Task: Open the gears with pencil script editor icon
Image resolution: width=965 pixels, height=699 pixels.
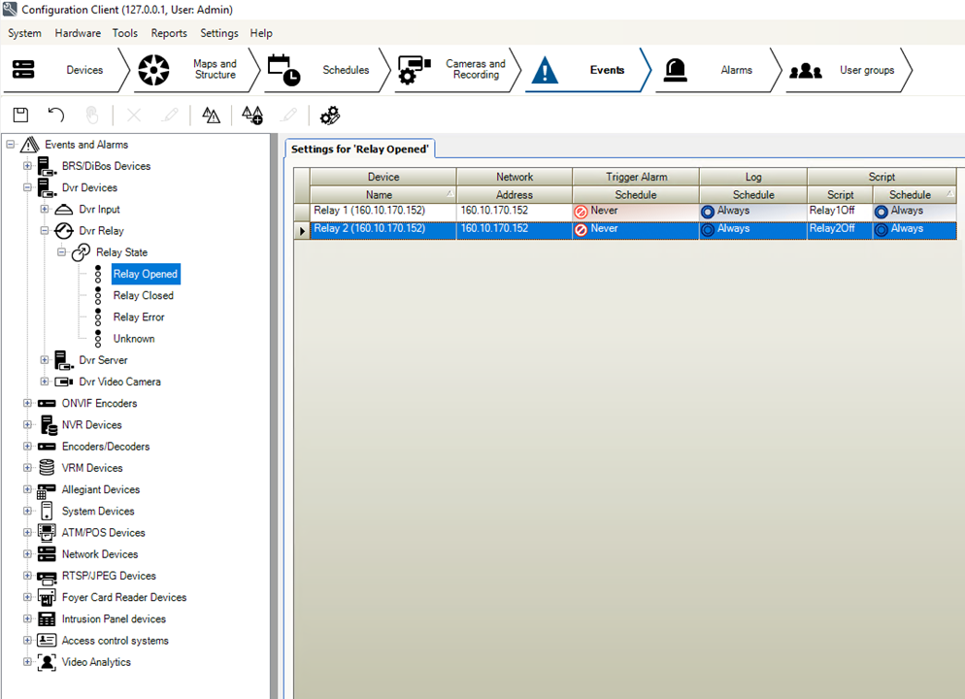Action: (x=330, y=116)
